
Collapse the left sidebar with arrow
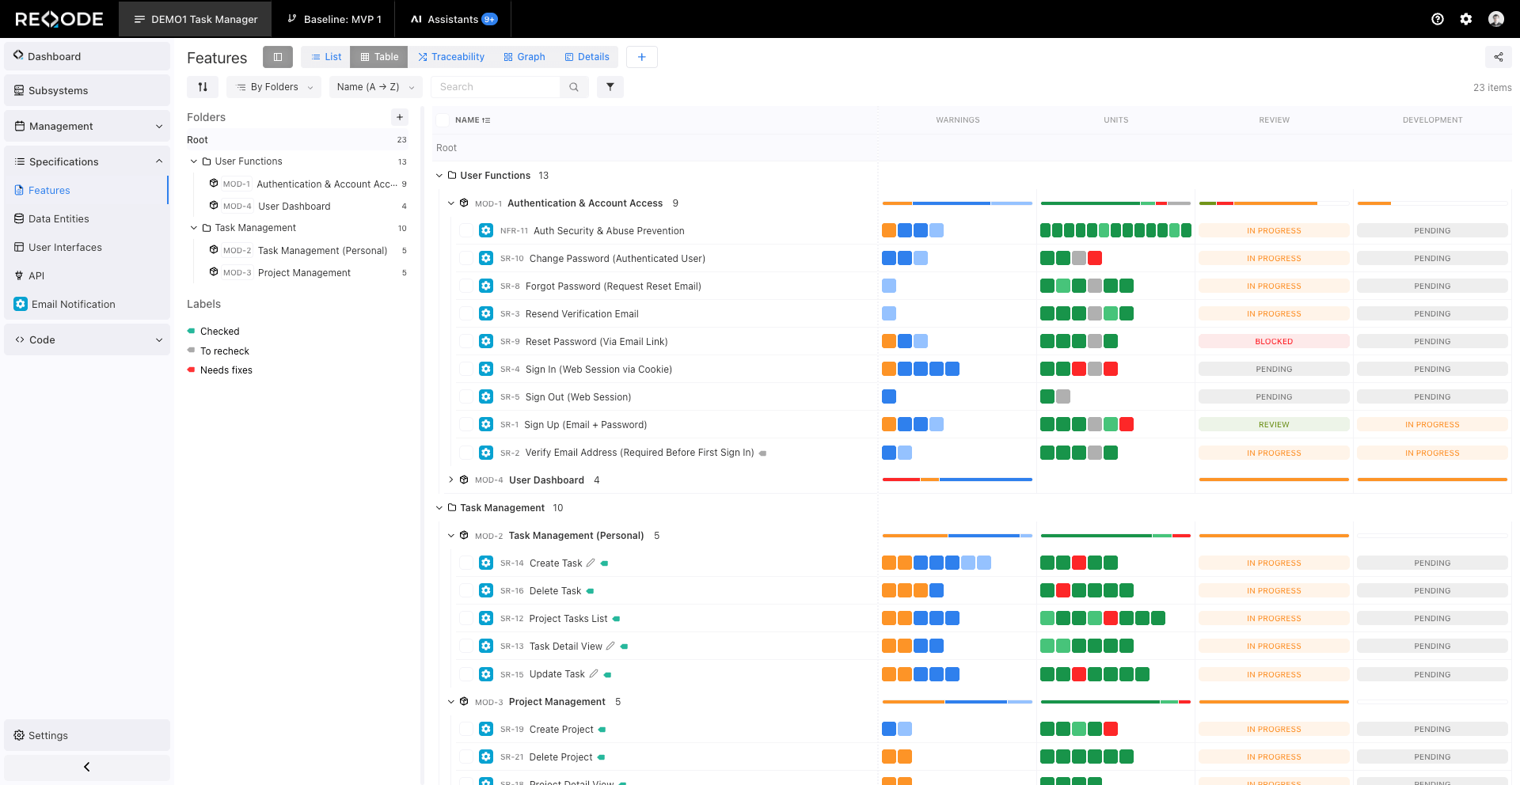87,767
